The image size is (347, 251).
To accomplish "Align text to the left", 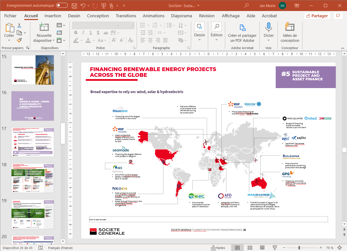I will click(143, 40).
